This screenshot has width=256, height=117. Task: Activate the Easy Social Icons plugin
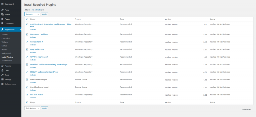click(x=33, y=52)
